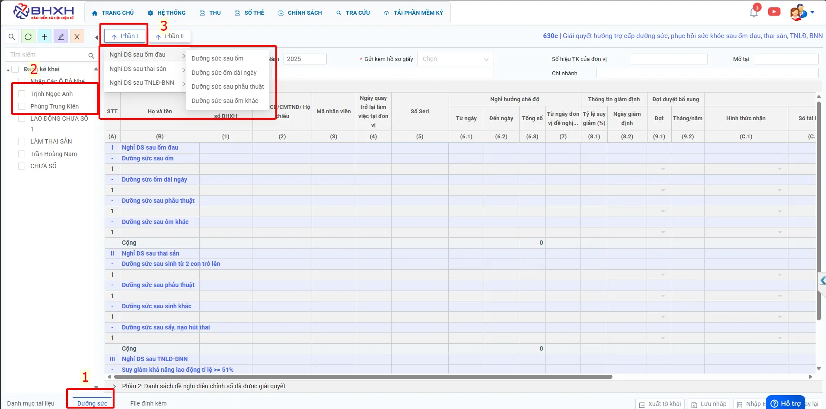Image resolution: width=826 pixels, height=409 pixels.
Task: Switch to Dưỡng sức tab
Action: (x=92, y=403)
